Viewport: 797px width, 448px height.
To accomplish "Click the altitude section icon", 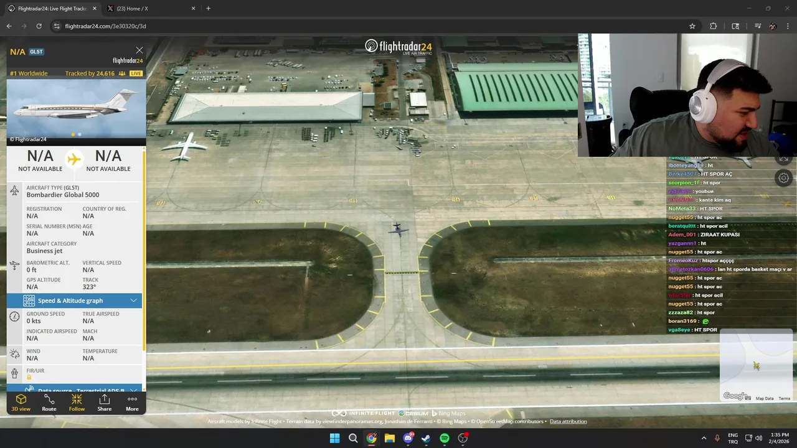I will click(x=14, y=266).
